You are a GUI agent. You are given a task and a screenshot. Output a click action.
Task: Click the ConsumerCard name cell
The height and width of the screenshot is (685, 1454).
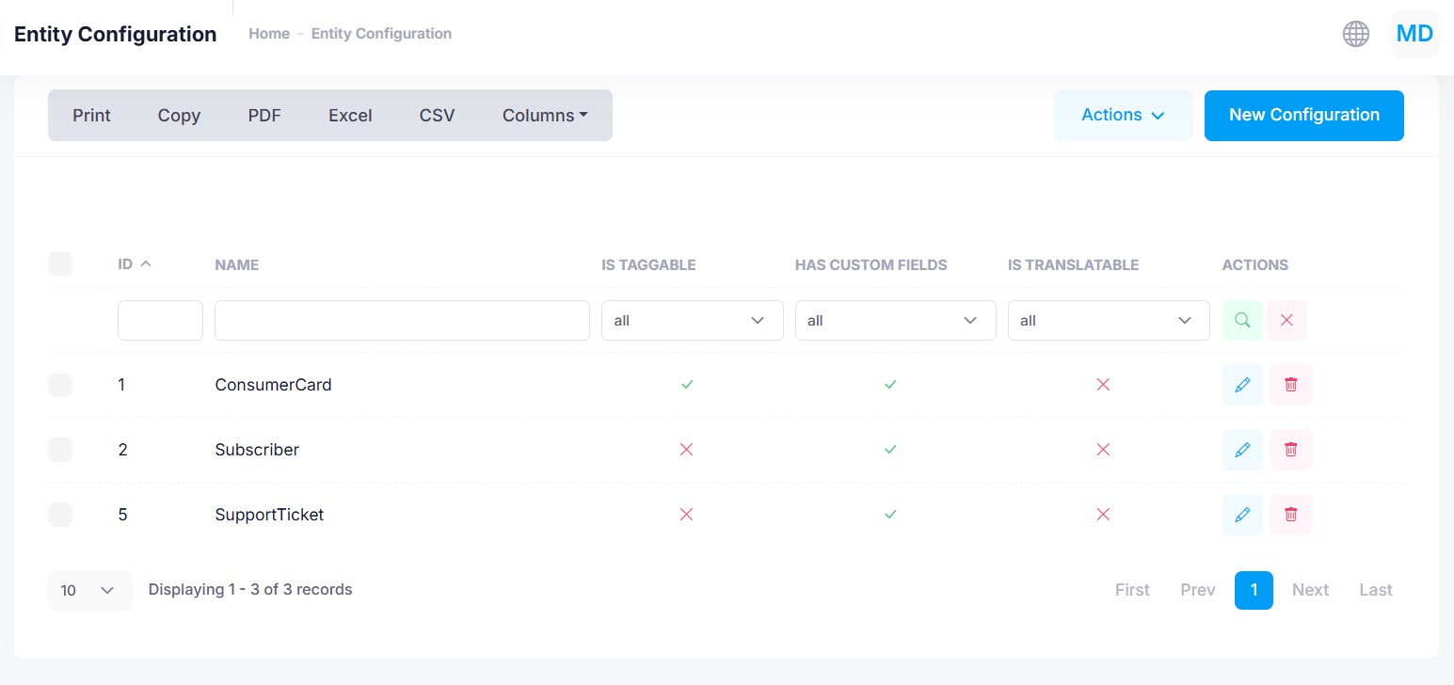[x=273, y=385]
